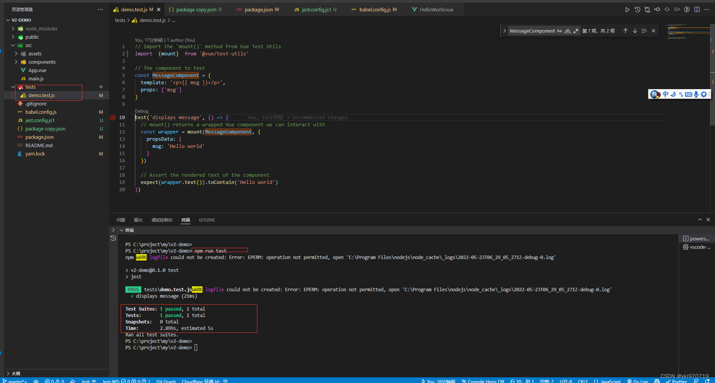
Task: Open App.vue in the explorer
Action: coord(37,70)
